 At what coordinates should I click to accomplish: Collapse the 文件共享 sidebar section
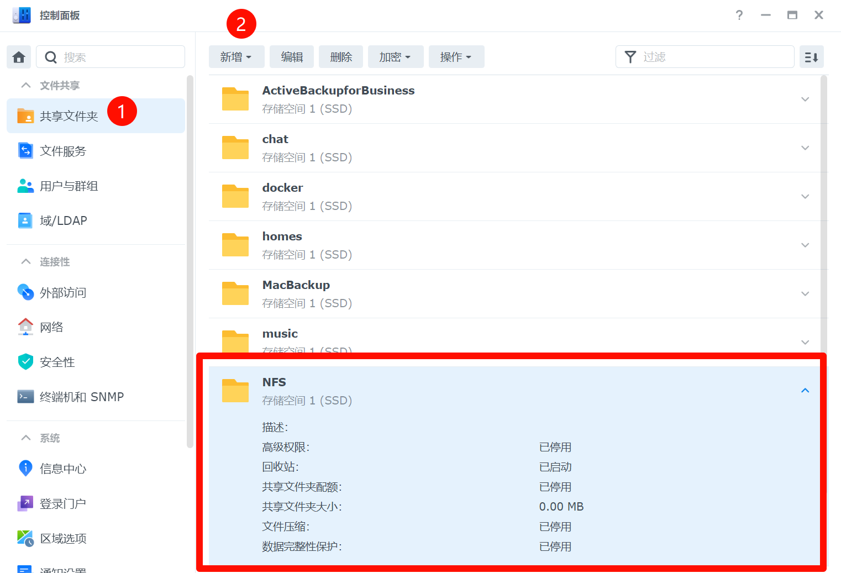tap(26, 85)
